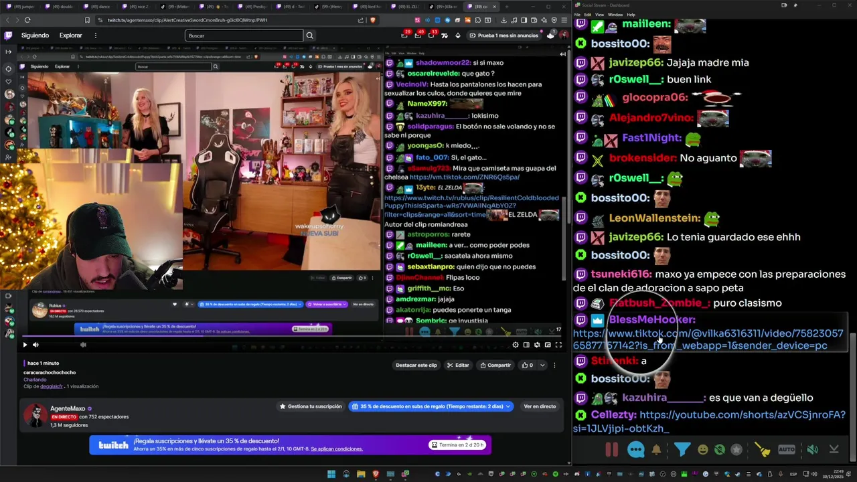857x482 pixels.
Task: Open the Siguiendo page on Twitch
Action: tap(35, 35)
